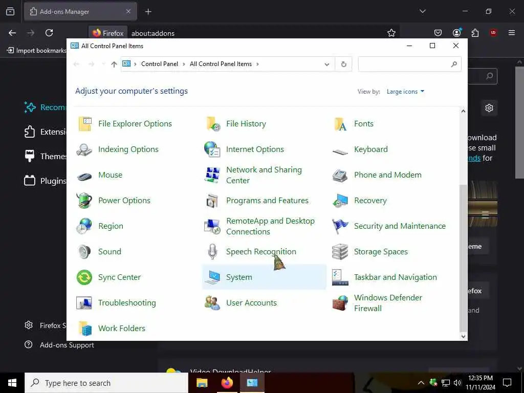
Task: Select Plugins in Firefox add-ons sidebar
Action: (46, 181)
